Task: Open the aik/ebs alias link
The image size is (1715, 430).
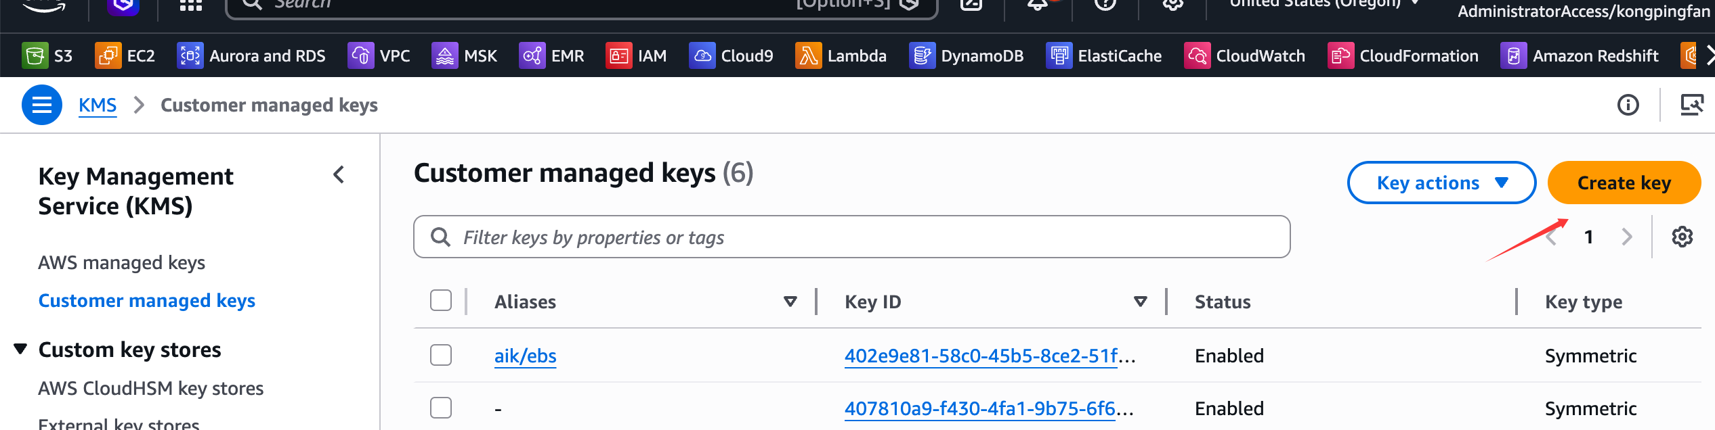Action: [525, 356]
